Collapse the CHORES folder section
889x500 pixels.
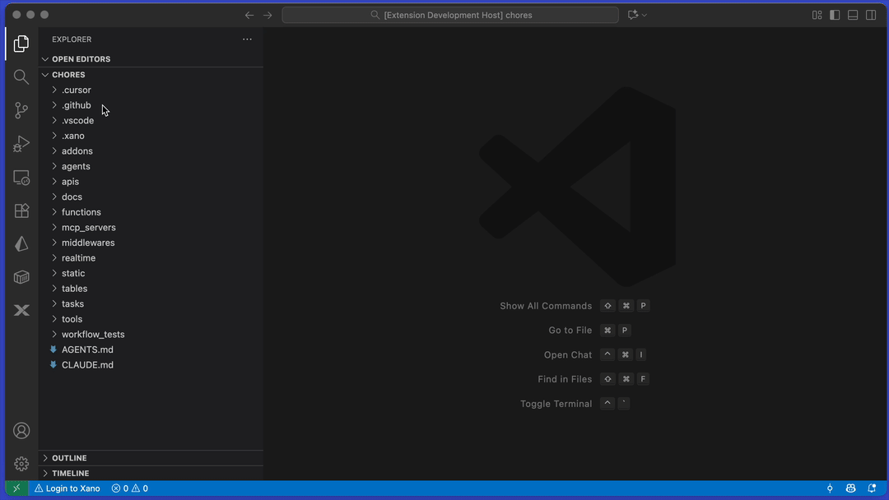pyautogui.click(x=151, y=75)
